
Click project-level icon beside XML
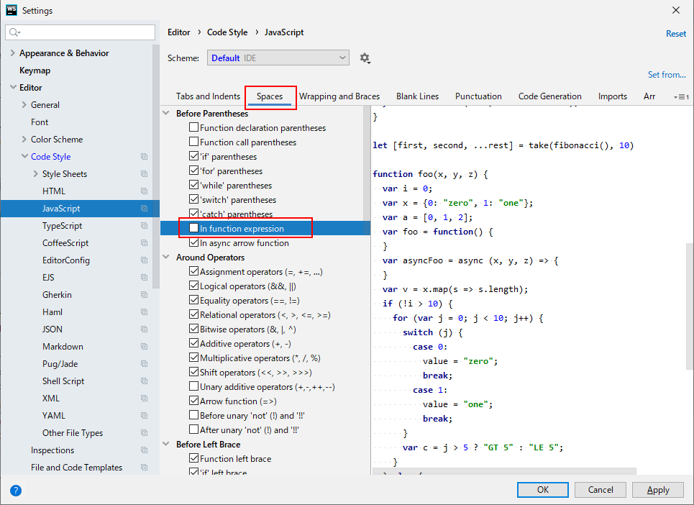click(144, 399)
